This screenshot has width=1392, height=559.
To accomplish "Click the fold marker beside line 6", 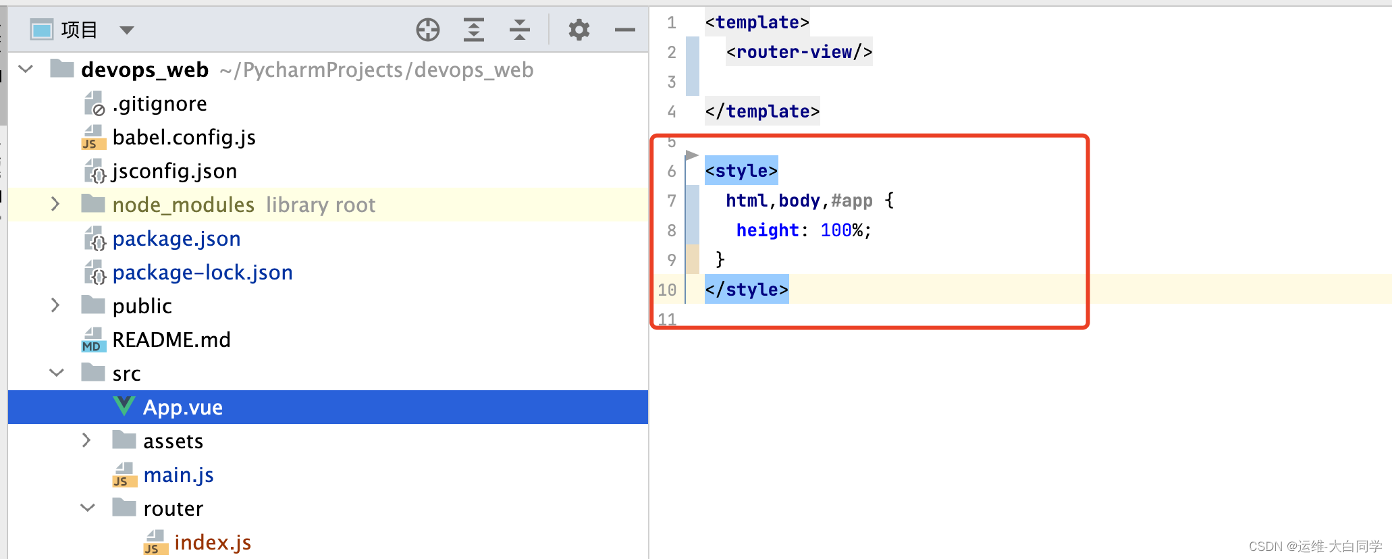I will click(x=691, y=156).
